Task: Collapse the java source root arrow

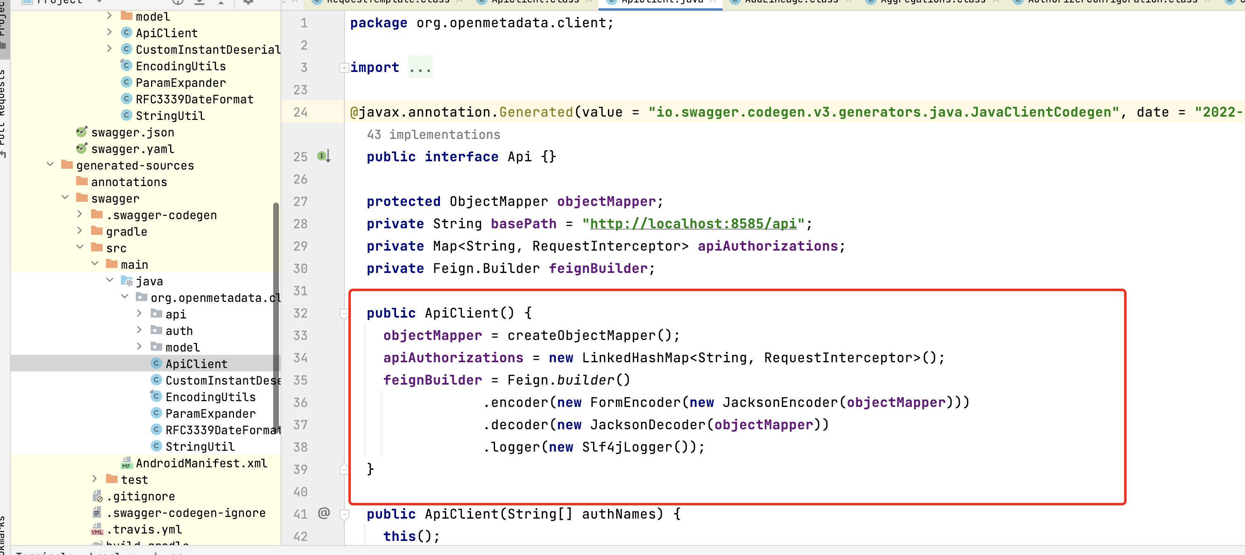Action: [x=110, y=280]
